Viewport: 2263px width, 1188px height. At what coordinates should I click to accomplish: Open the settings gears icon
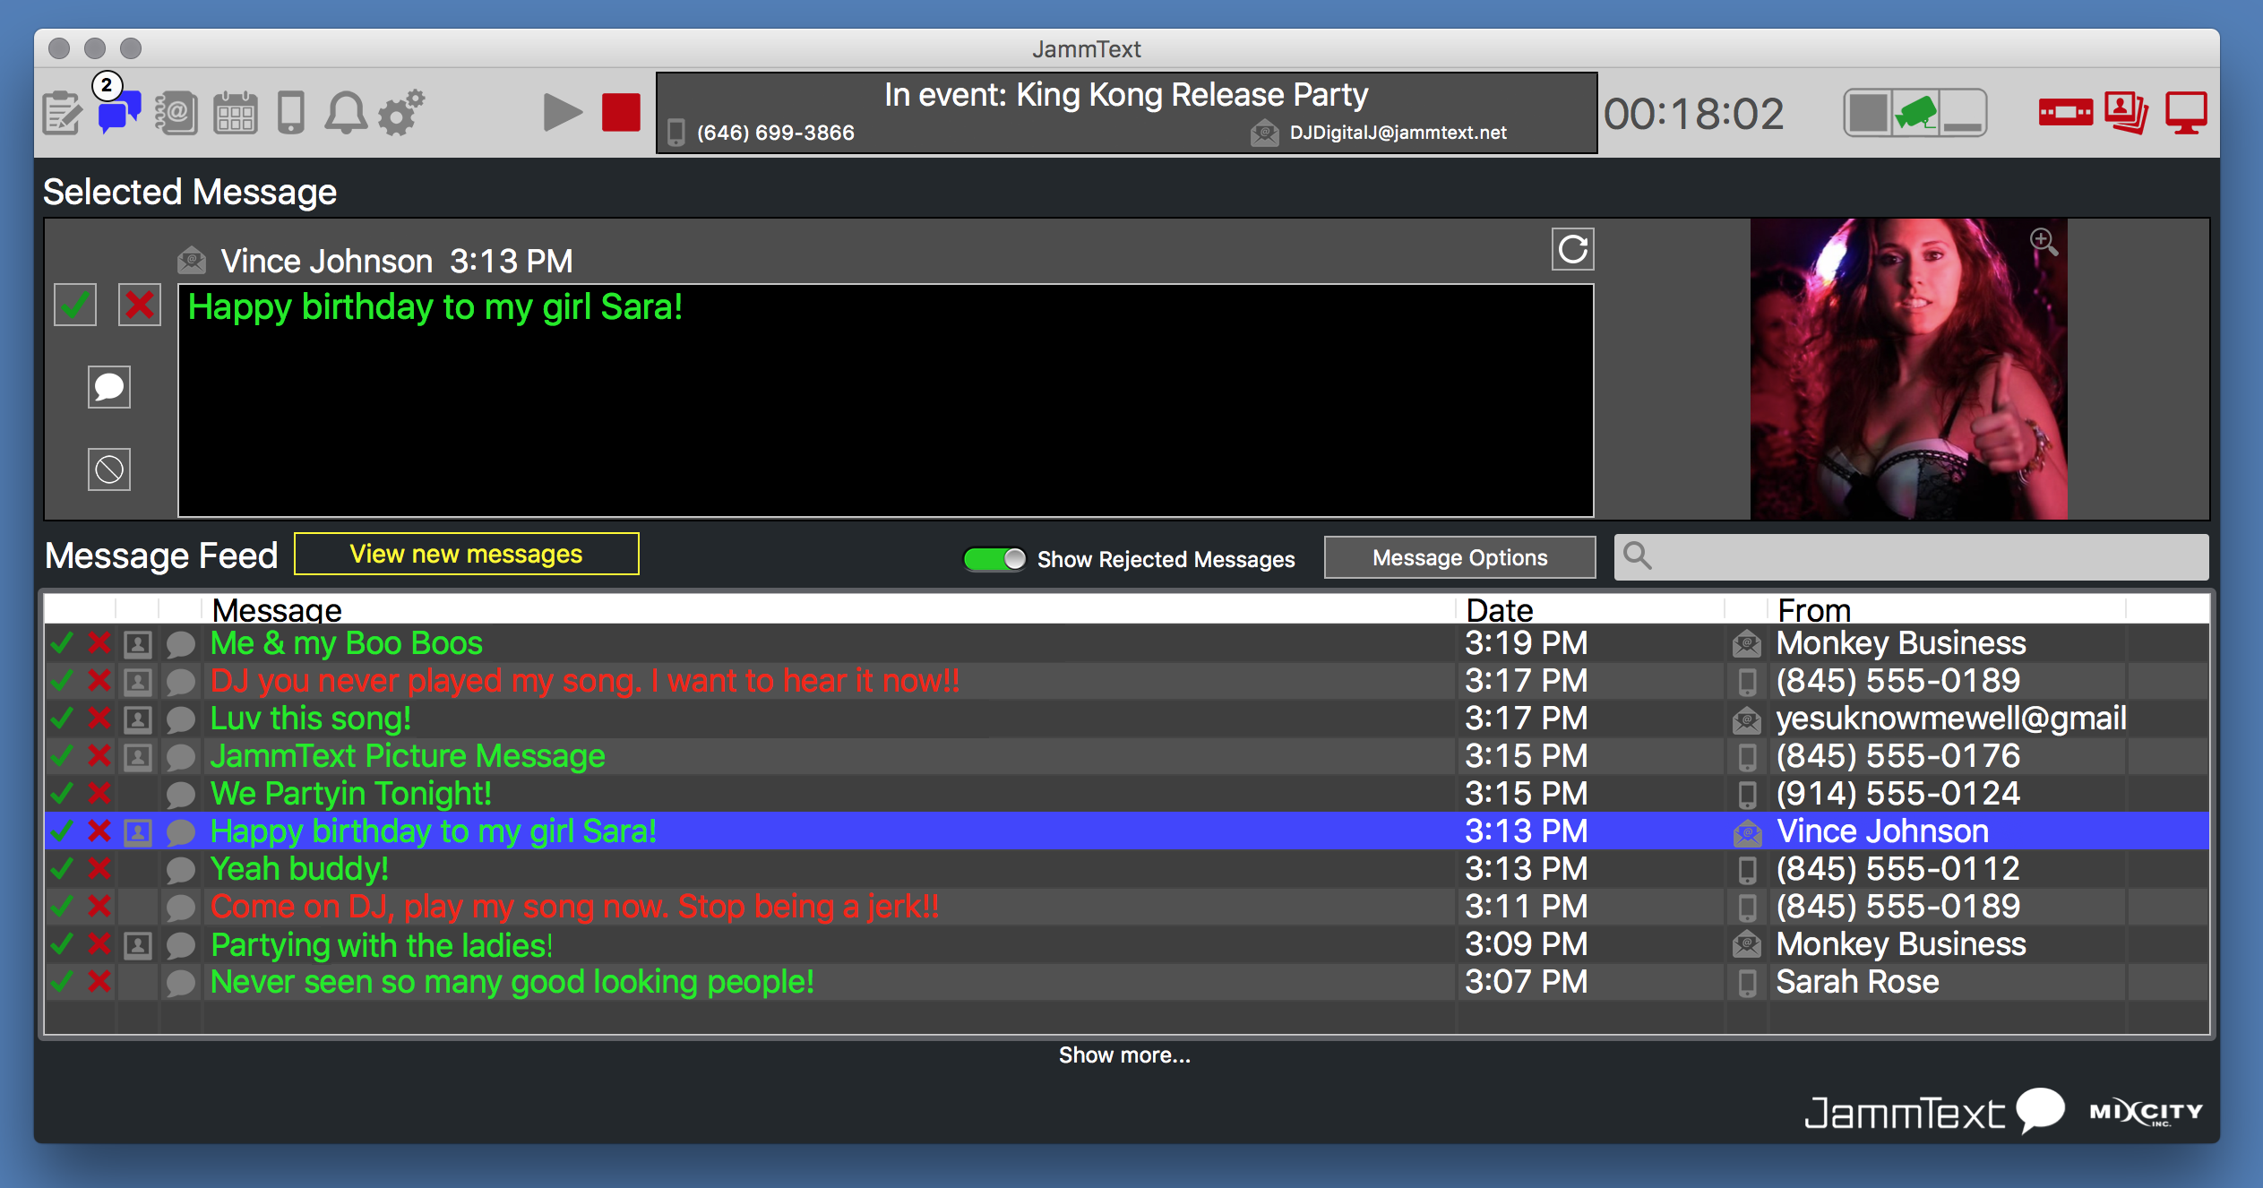click(400, 113)
